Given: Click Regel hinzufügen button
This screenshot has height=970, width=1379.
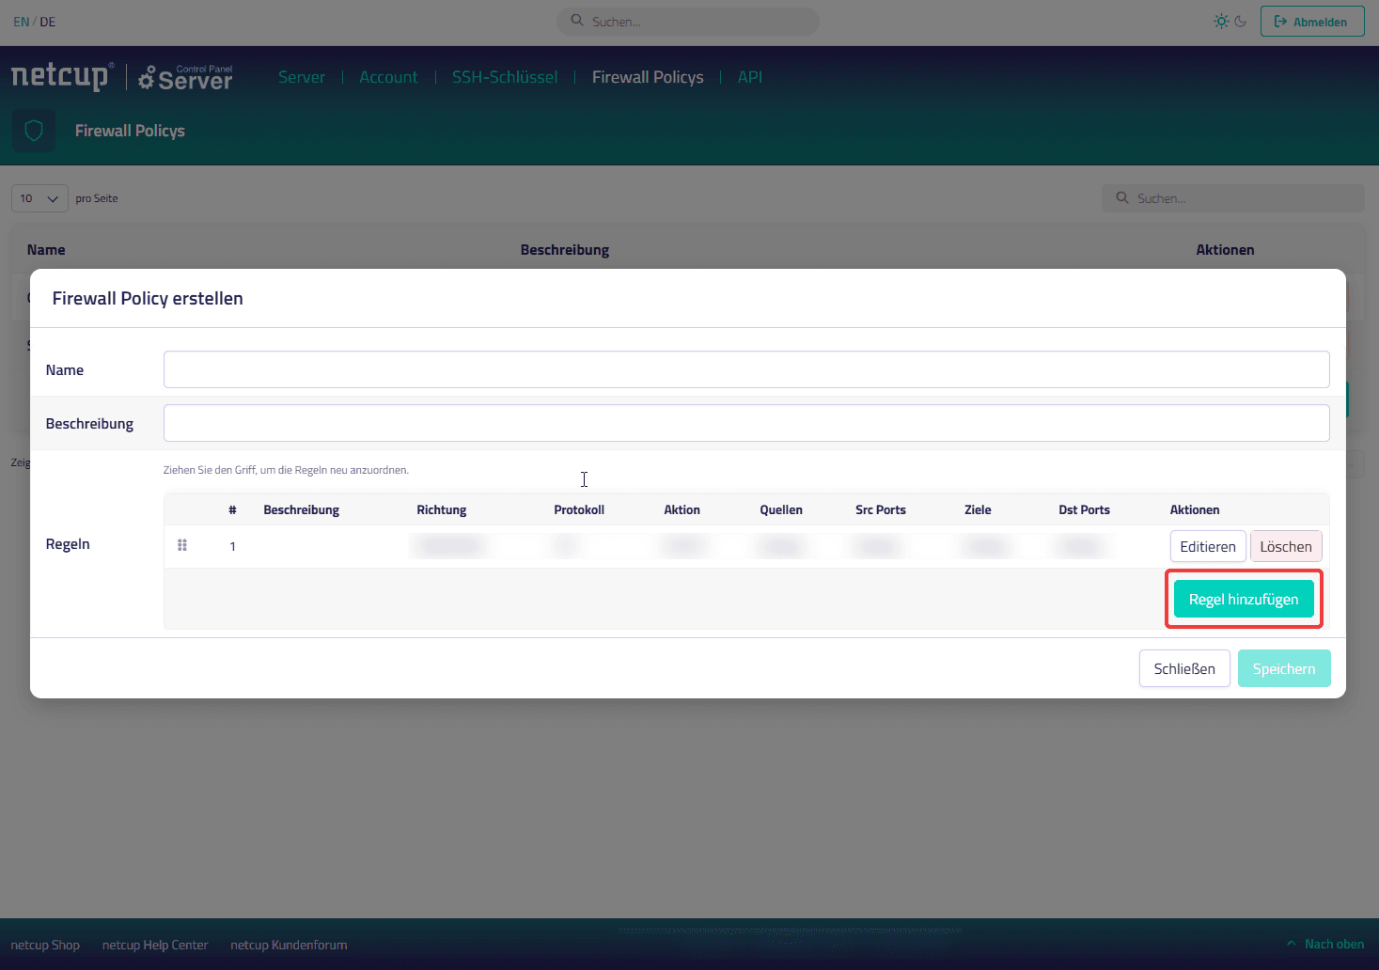Looking at the screenshot, I should click(x=1244, y=599).
